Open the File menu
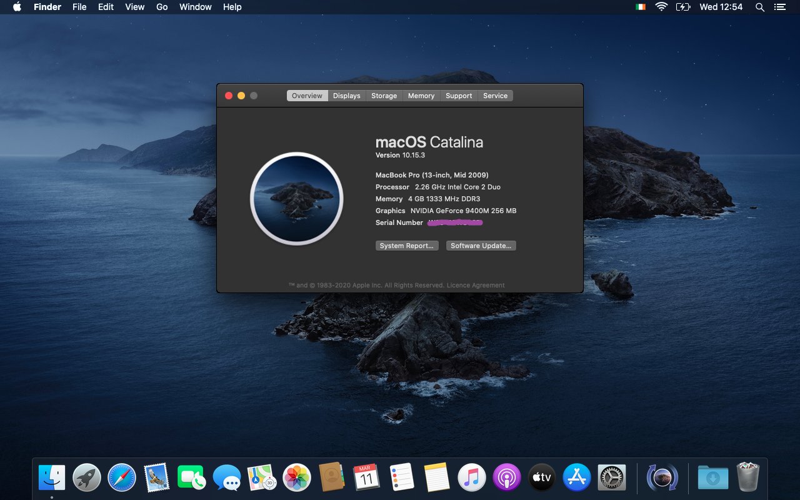800x500 pixels. (x=79, y=7)
